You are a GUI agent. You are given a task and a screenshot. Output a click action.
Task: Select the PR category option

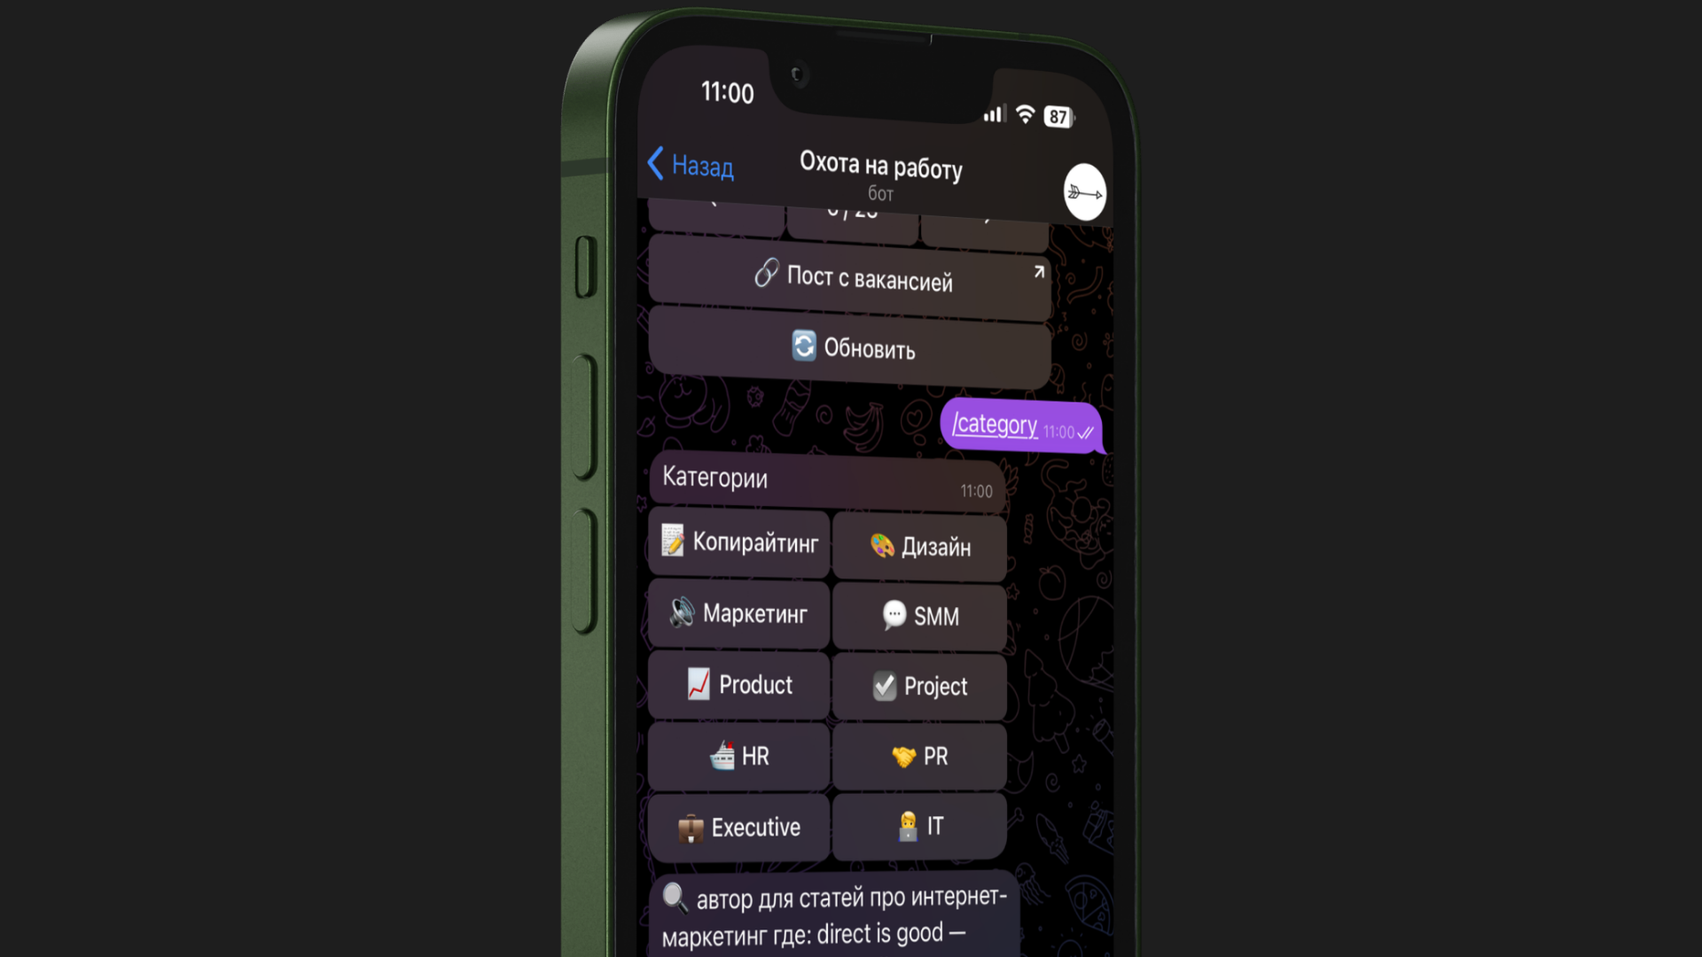tap(922, 754)
